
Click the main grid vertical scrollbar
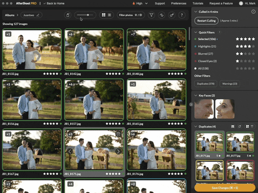pyautogui.click(x=189, y=34)
